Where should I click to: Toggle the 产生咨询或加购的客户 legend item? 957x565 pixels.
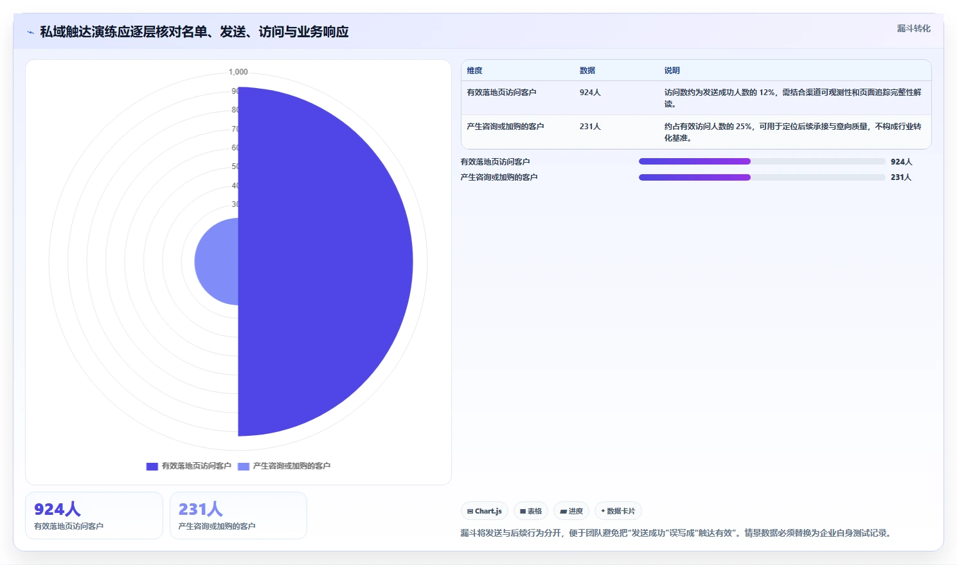[284, 466]
